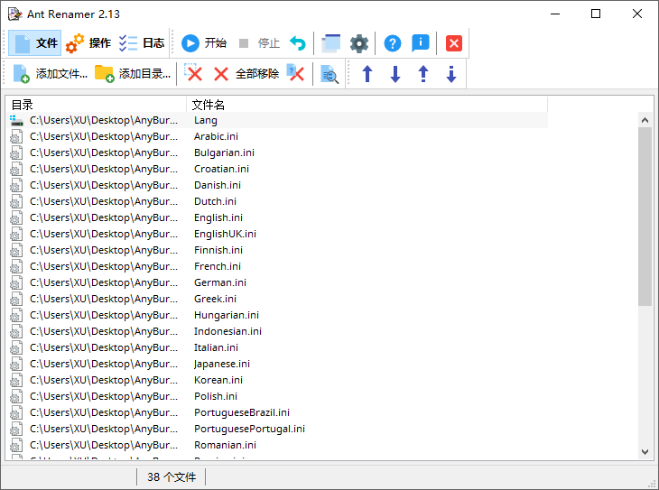Image resolution: width=659 pixels, height=490 pixels.
Task: Click the scrollbar down arrow in file list
Action: 645,452
